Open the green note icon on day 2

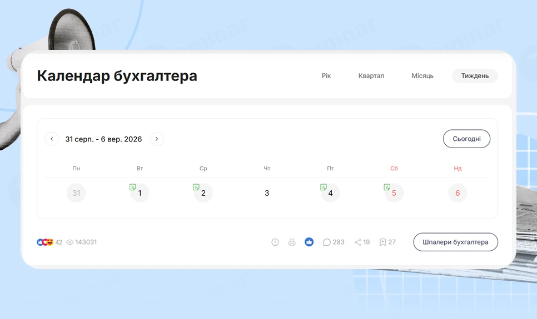pyautogui.click(x=196, y=187)
